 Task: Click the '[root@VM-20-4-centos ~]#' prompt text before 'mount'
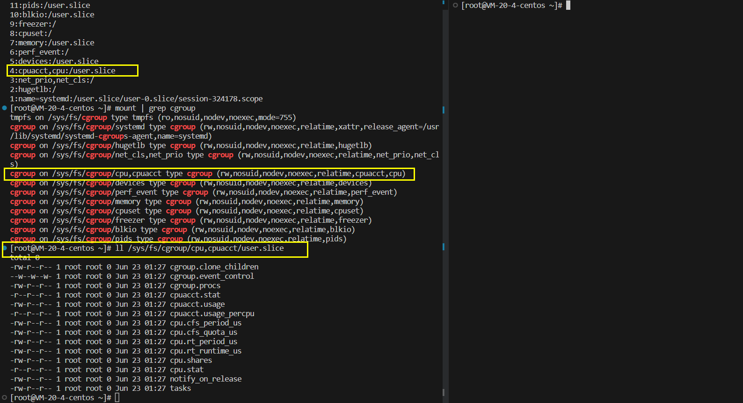tap(61, 108)
